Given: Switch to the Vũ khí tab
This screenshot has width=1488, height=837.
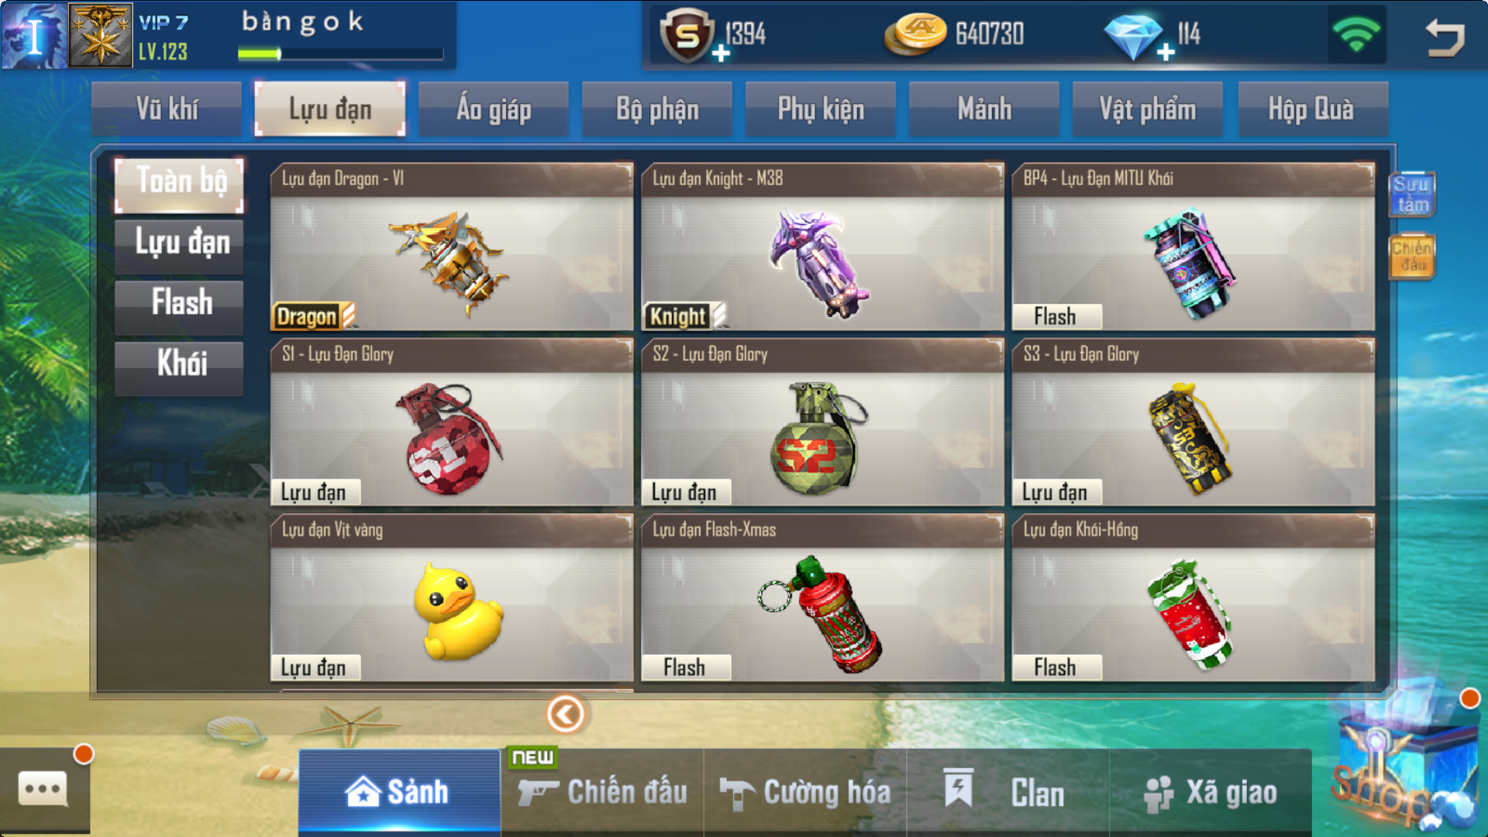Looking at the screenshot, I should pos(167,109).
